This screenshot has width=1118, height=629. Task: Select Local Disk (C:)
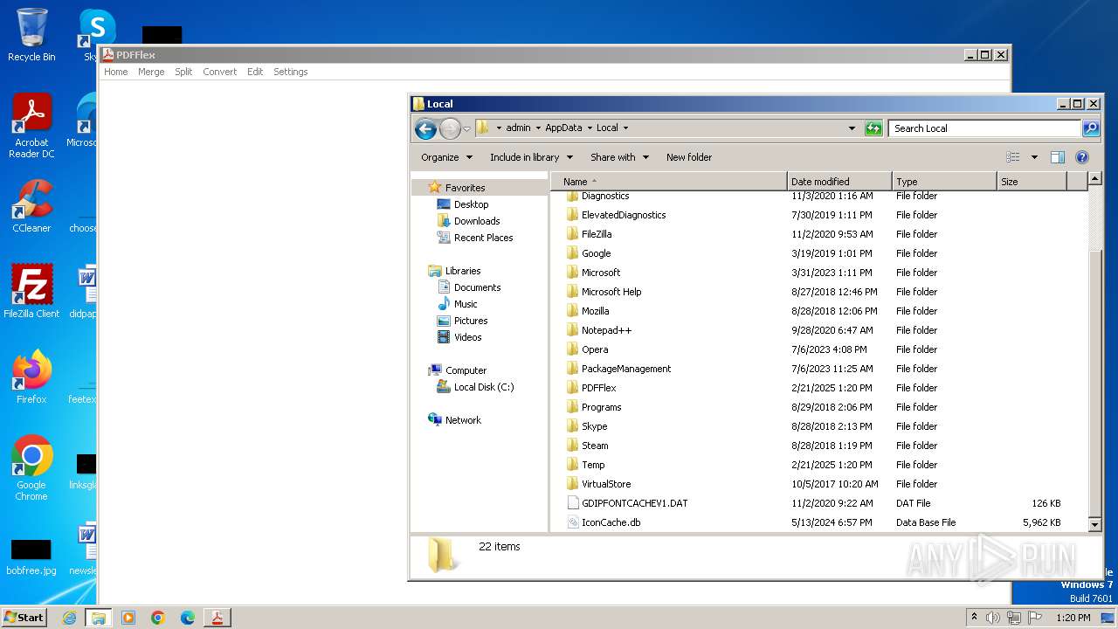(483, 387)
